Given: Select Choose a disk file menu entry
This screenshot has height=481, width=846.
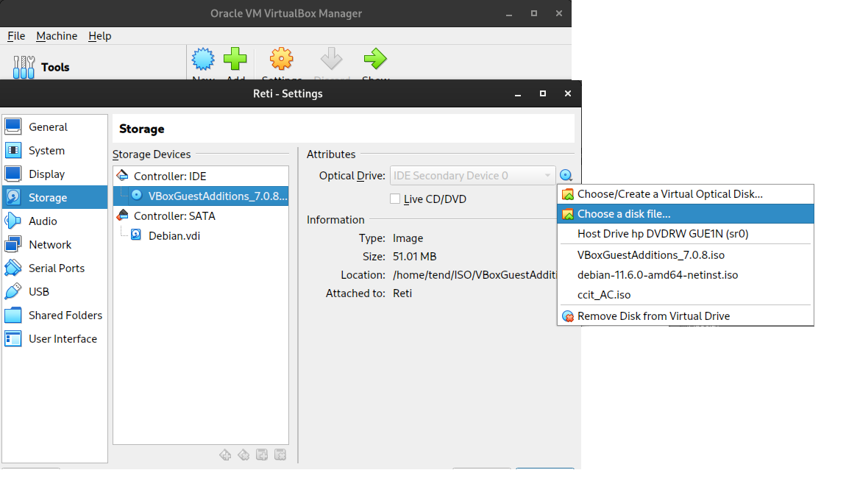Looking at the screenshot, I should click(x=685, y=214).
